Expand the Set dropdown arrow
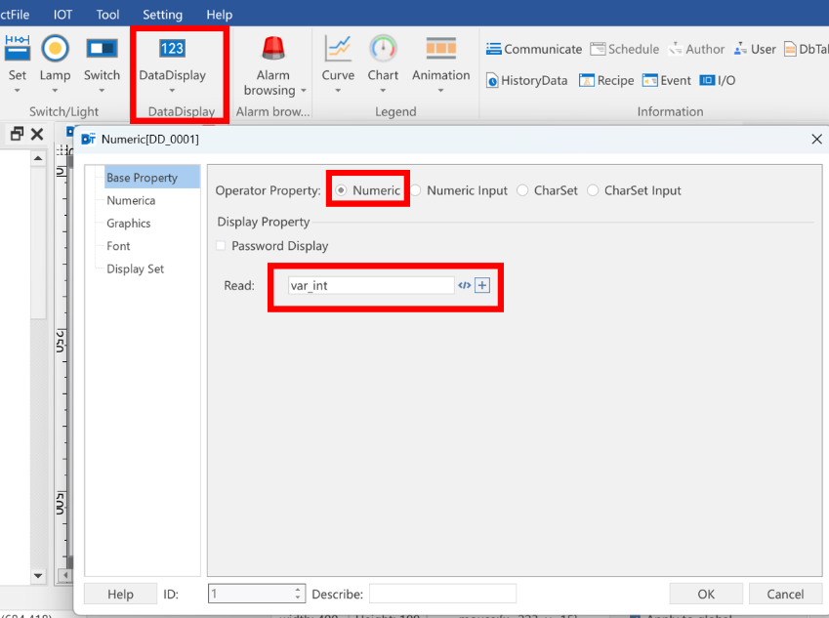 tap(17, 91)
